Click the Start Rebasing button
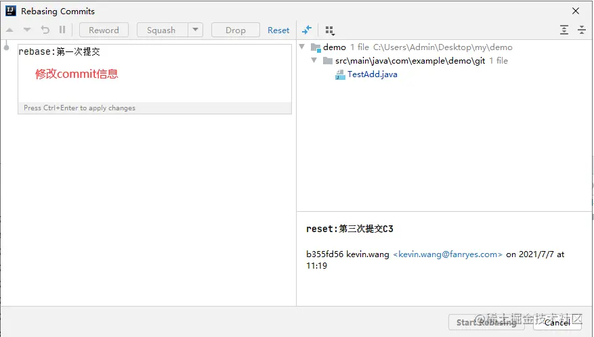 [486, 322]
